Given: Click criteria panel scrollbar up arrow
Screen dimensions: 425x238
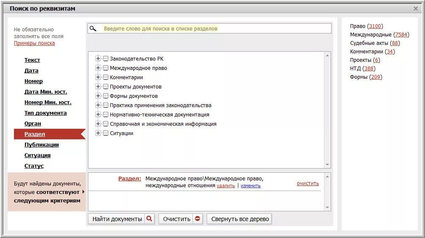Looking at the screenshot, I should coord(327,177).
